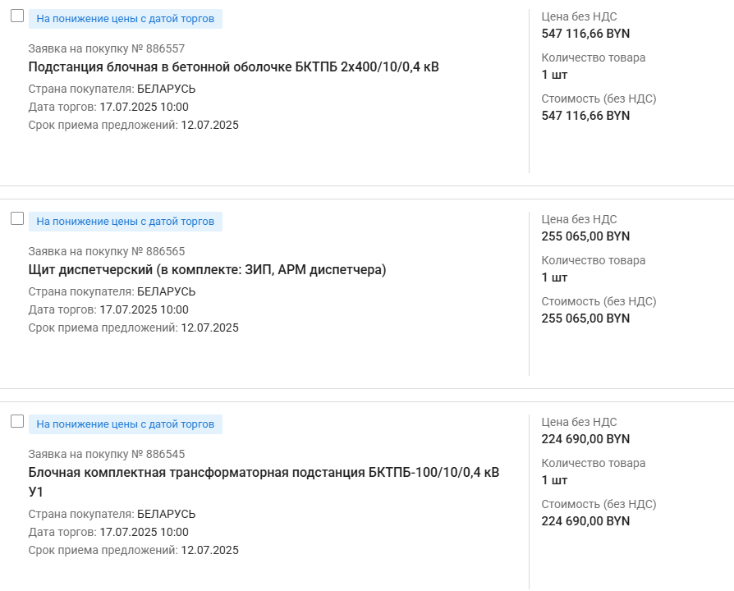Open "Блочная комплектная трансформаторная подстанция БКТПБ-100" listing
Viewport: 734px width, 591px height.
(264, 473)
